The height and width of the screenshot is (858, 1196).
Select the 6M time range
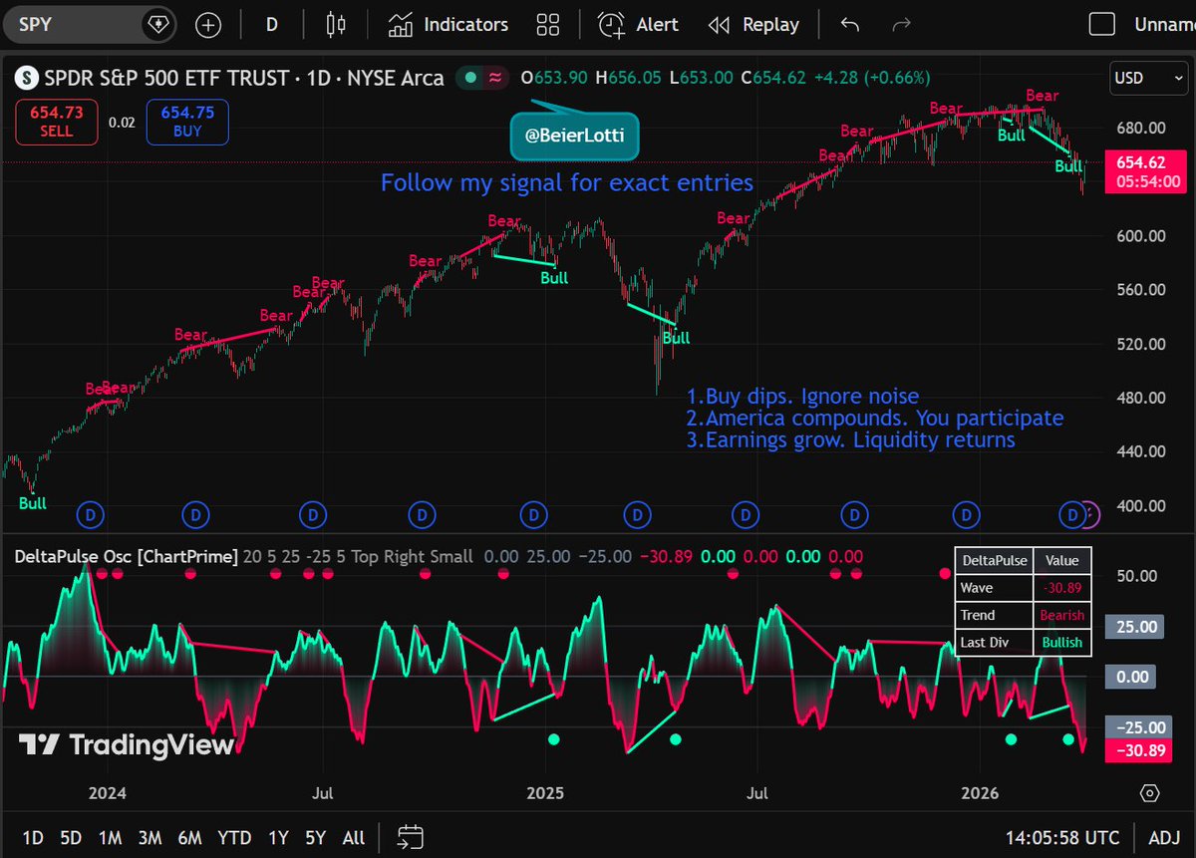coord(189,838)
